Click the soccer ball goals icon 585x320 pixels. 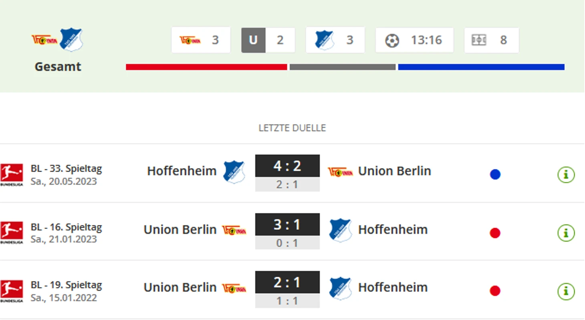tap(392, 41)
